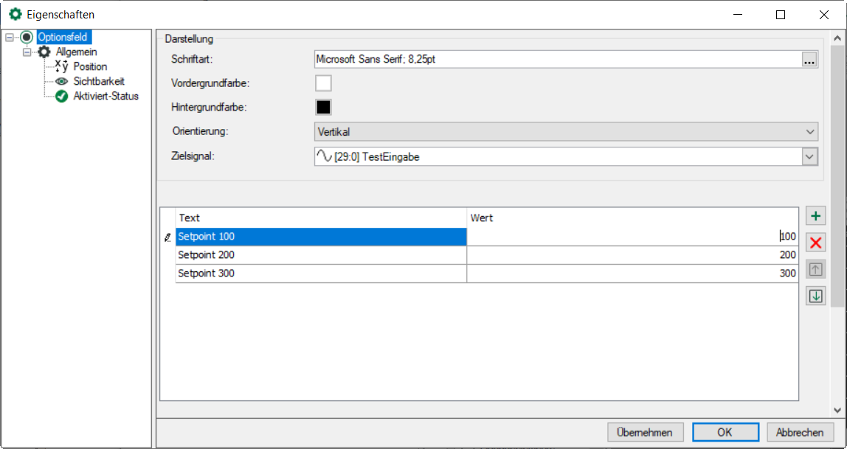Click the pencil edit indicator beside Setpoint 100
847x449 pixels.
[x=167, y=237]
